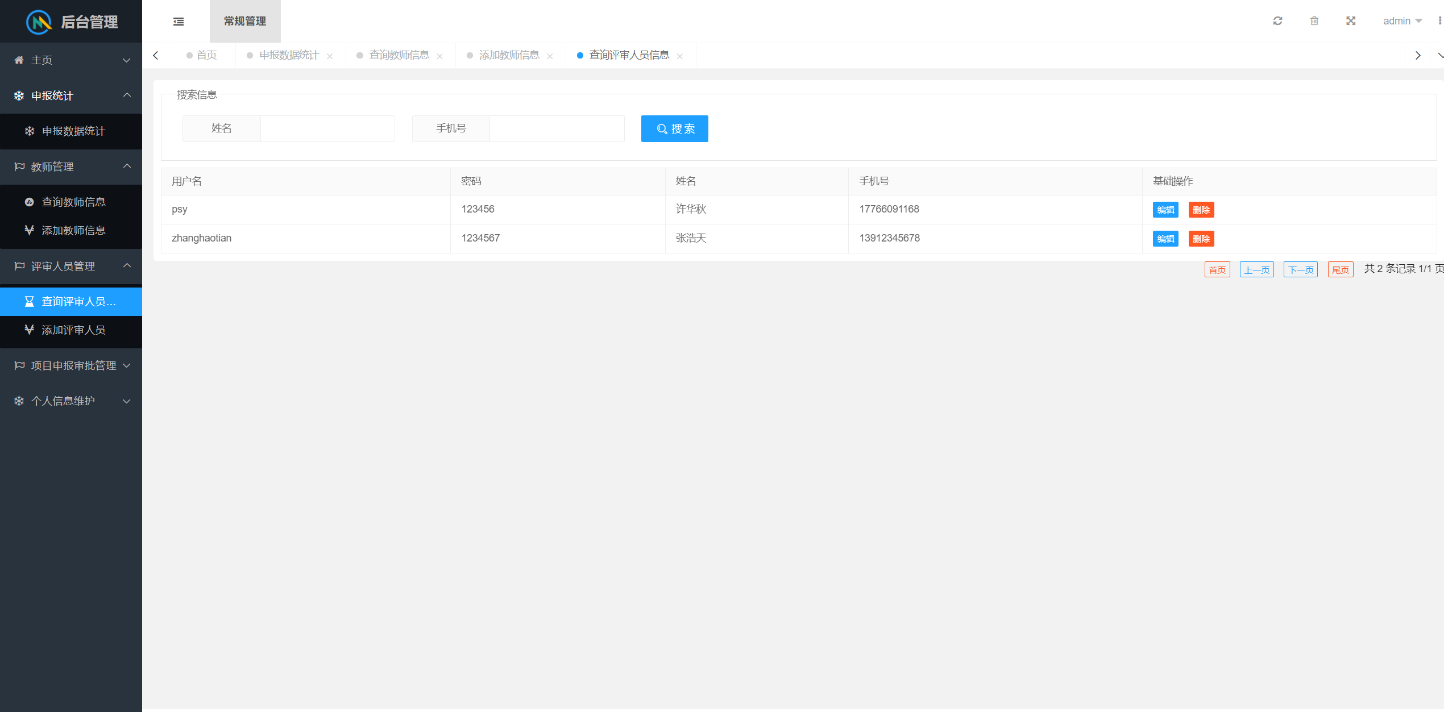
Task: Click 编辑 for user psy
Action: pos(1165,210)
